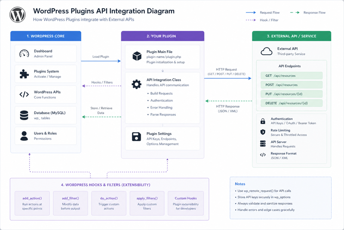Click the Notes heading
The height and width of the screenshot is (230, 344).
point(240,184)
